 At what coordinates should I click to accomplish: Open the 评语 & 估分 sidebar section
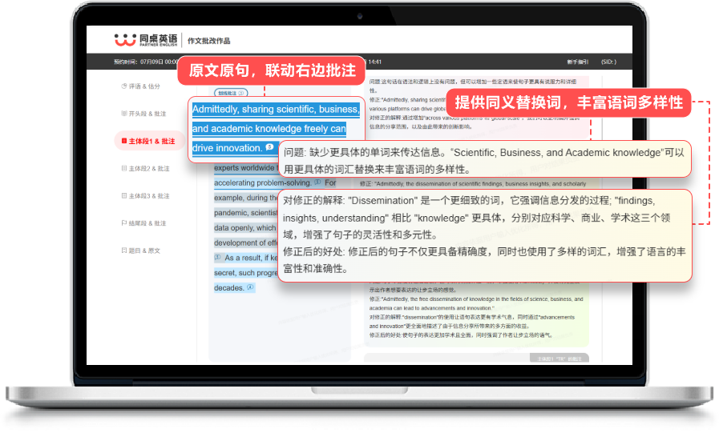pyautogui.click(x=144, y=86)
